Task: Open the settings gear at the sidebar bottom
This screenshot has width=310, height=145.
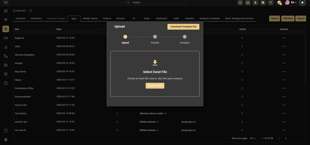Action: coord(6,140)
